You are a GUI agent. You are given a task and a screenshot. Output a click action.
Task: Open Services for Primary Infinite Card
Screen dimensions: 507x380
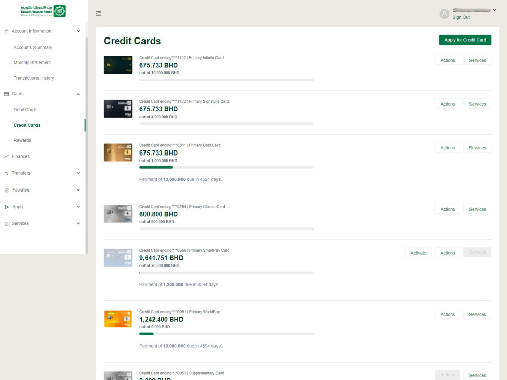pyautogui.click(x=477, y=60)
